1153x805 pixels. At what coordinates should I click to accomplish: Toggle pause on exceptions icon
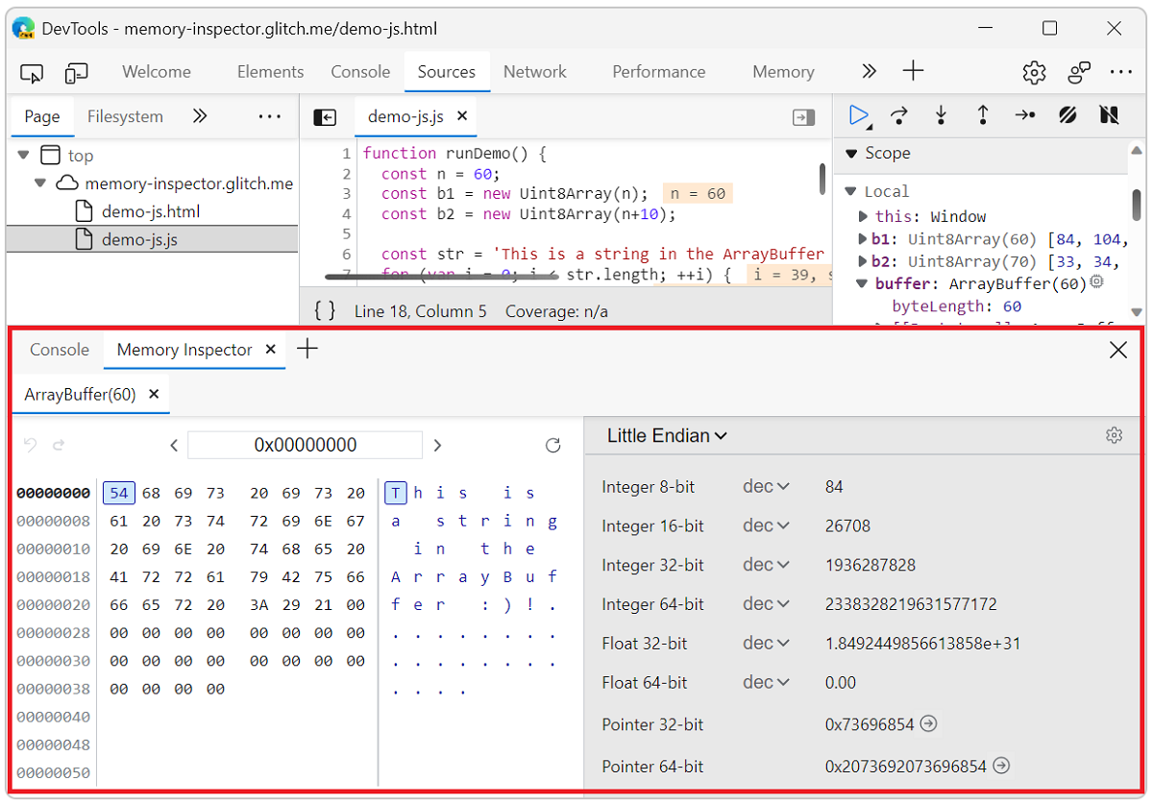(1109, 115)
